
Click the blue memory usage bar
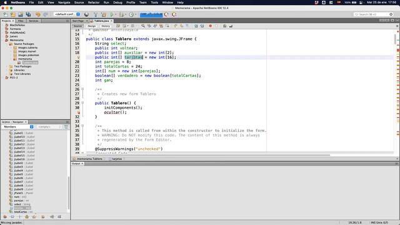(x=151, y=14)
